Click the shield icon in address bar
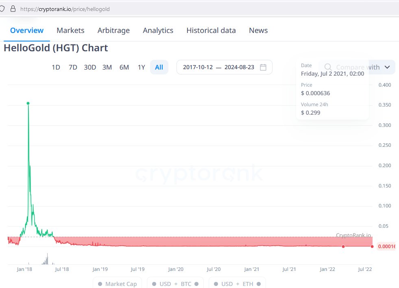Image resolution: width=399 pixels, height=288 pixels. click(2, 9)
